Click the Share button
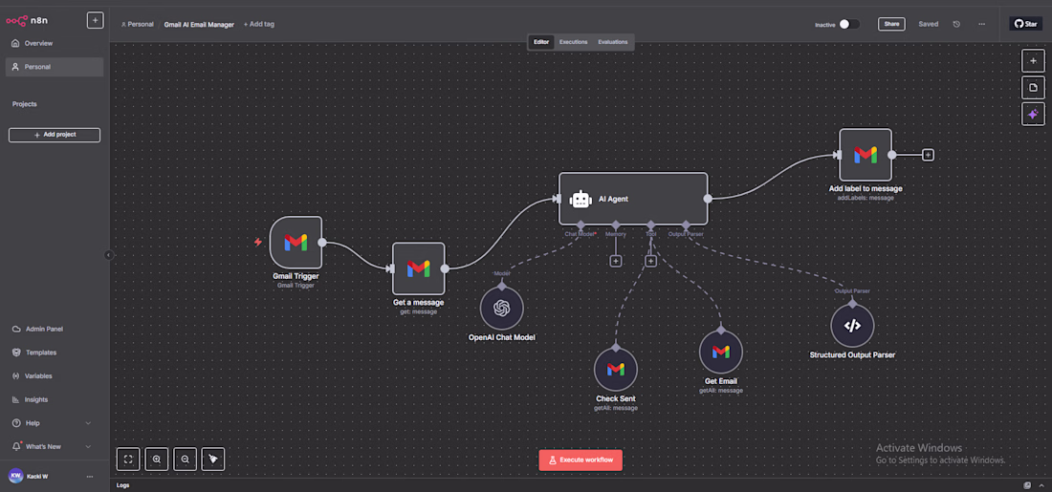This screenshot has height=492, width=1052. [x=891, y=24]
